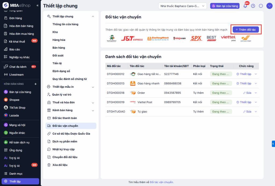Click the GiaoHangNhanh logo
This screenshot has width=275, height=186.
[x=158, y=39]
